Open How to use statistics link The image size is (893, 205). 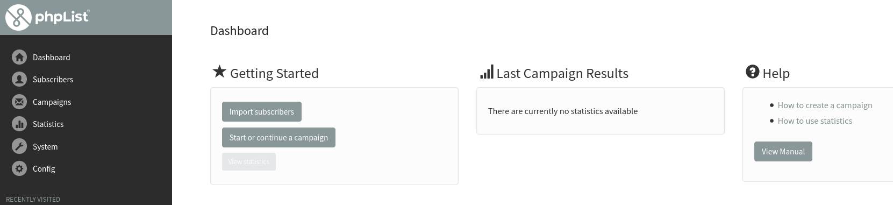point(815,121)
